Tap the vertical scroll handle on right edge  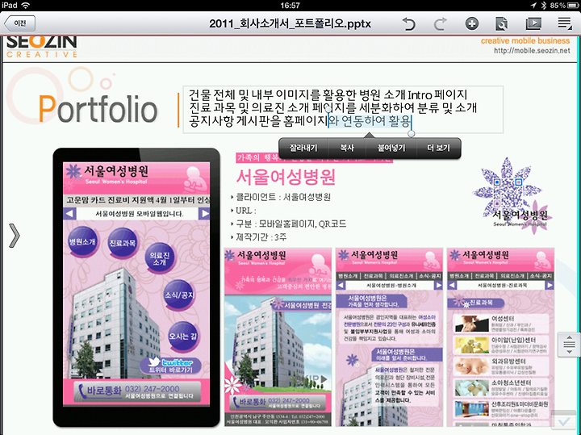click(x=569, y=345)
